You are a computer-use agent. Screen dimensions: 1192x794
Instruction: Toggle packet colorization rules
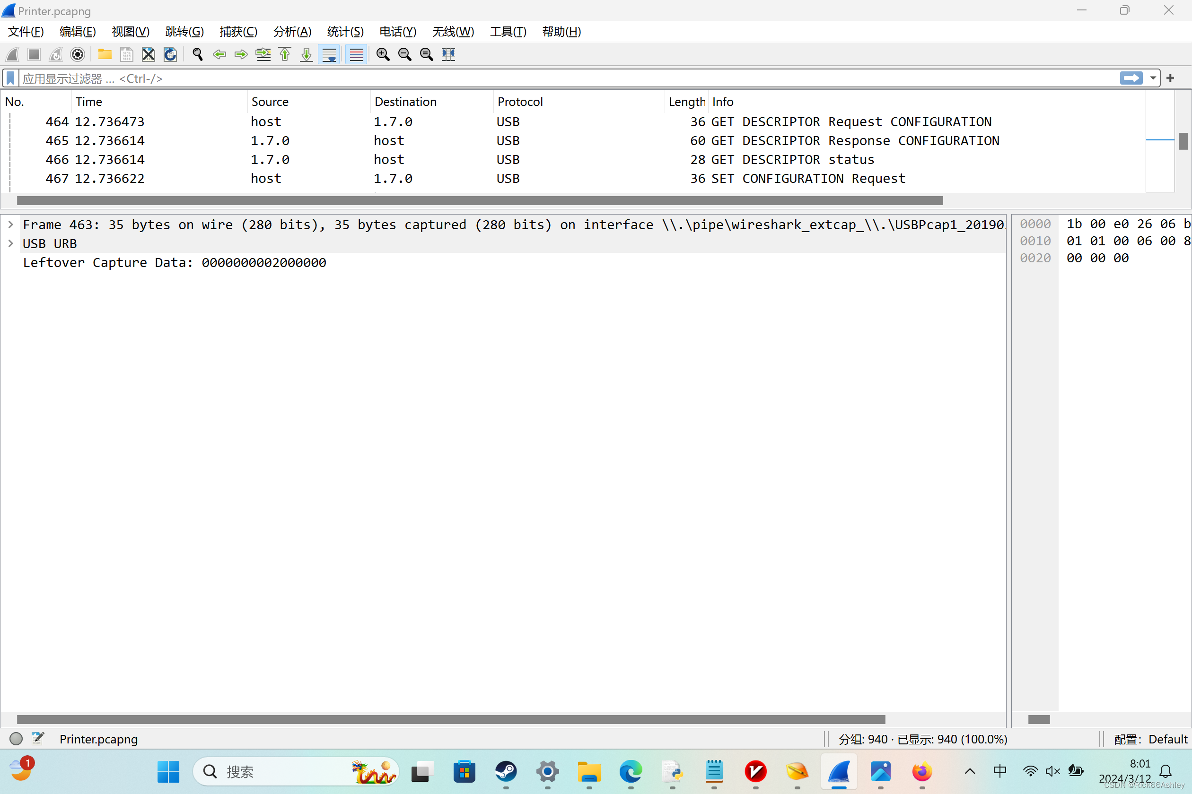(356, 54)
